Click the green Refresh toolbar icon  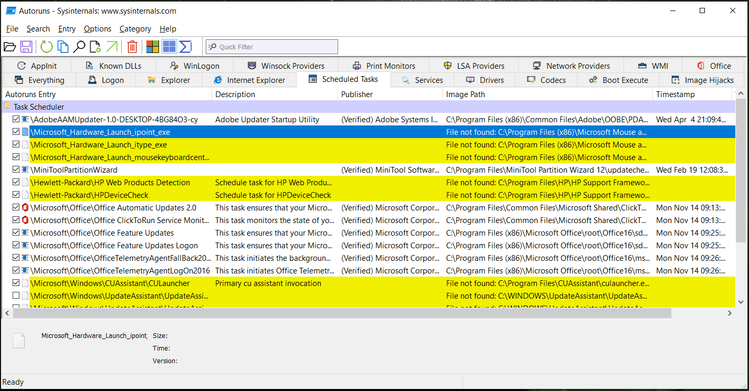pos(47,47)
